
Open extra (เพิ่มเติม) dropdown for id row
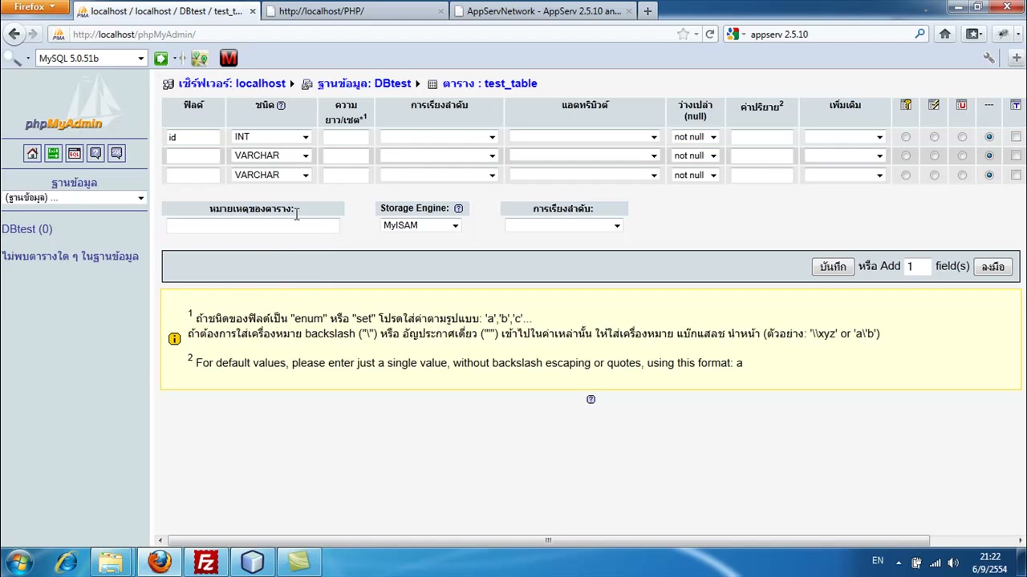coord(845,137)
